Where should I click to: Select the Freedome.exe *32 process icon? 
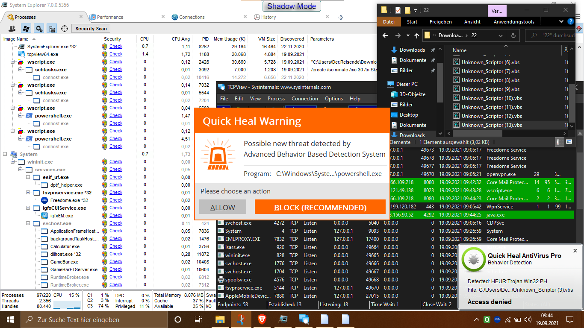[x=45, y=200]
